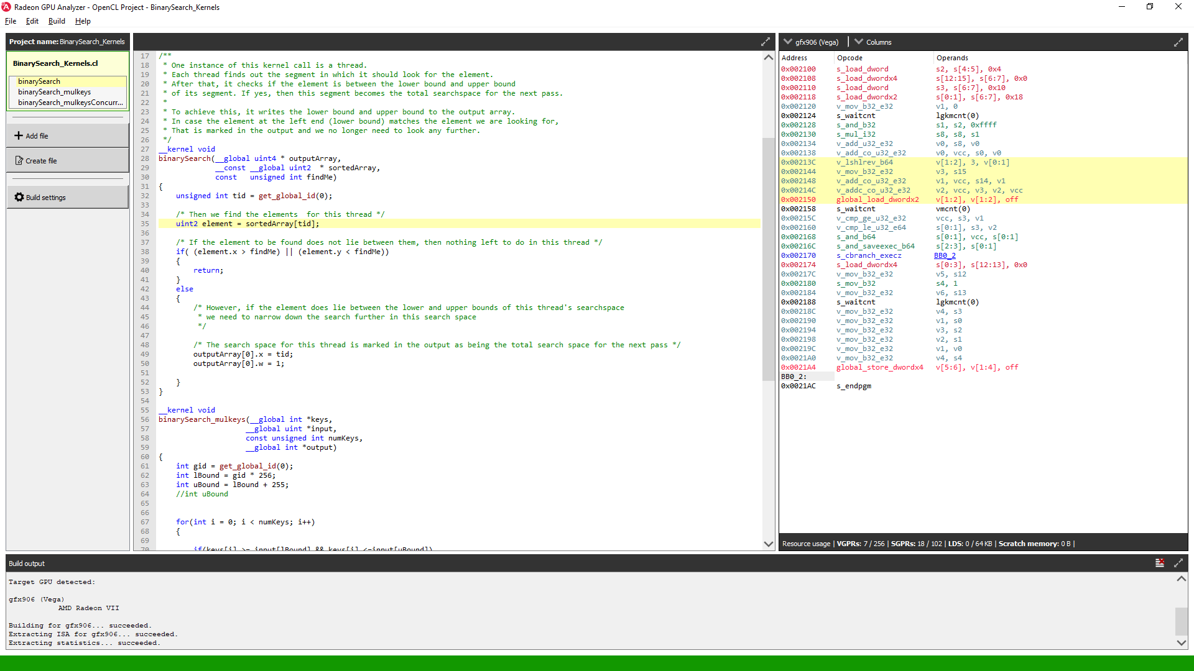Maximize the build output panel
Viewport: 1194px width, 671px height.
point(1178,563)
